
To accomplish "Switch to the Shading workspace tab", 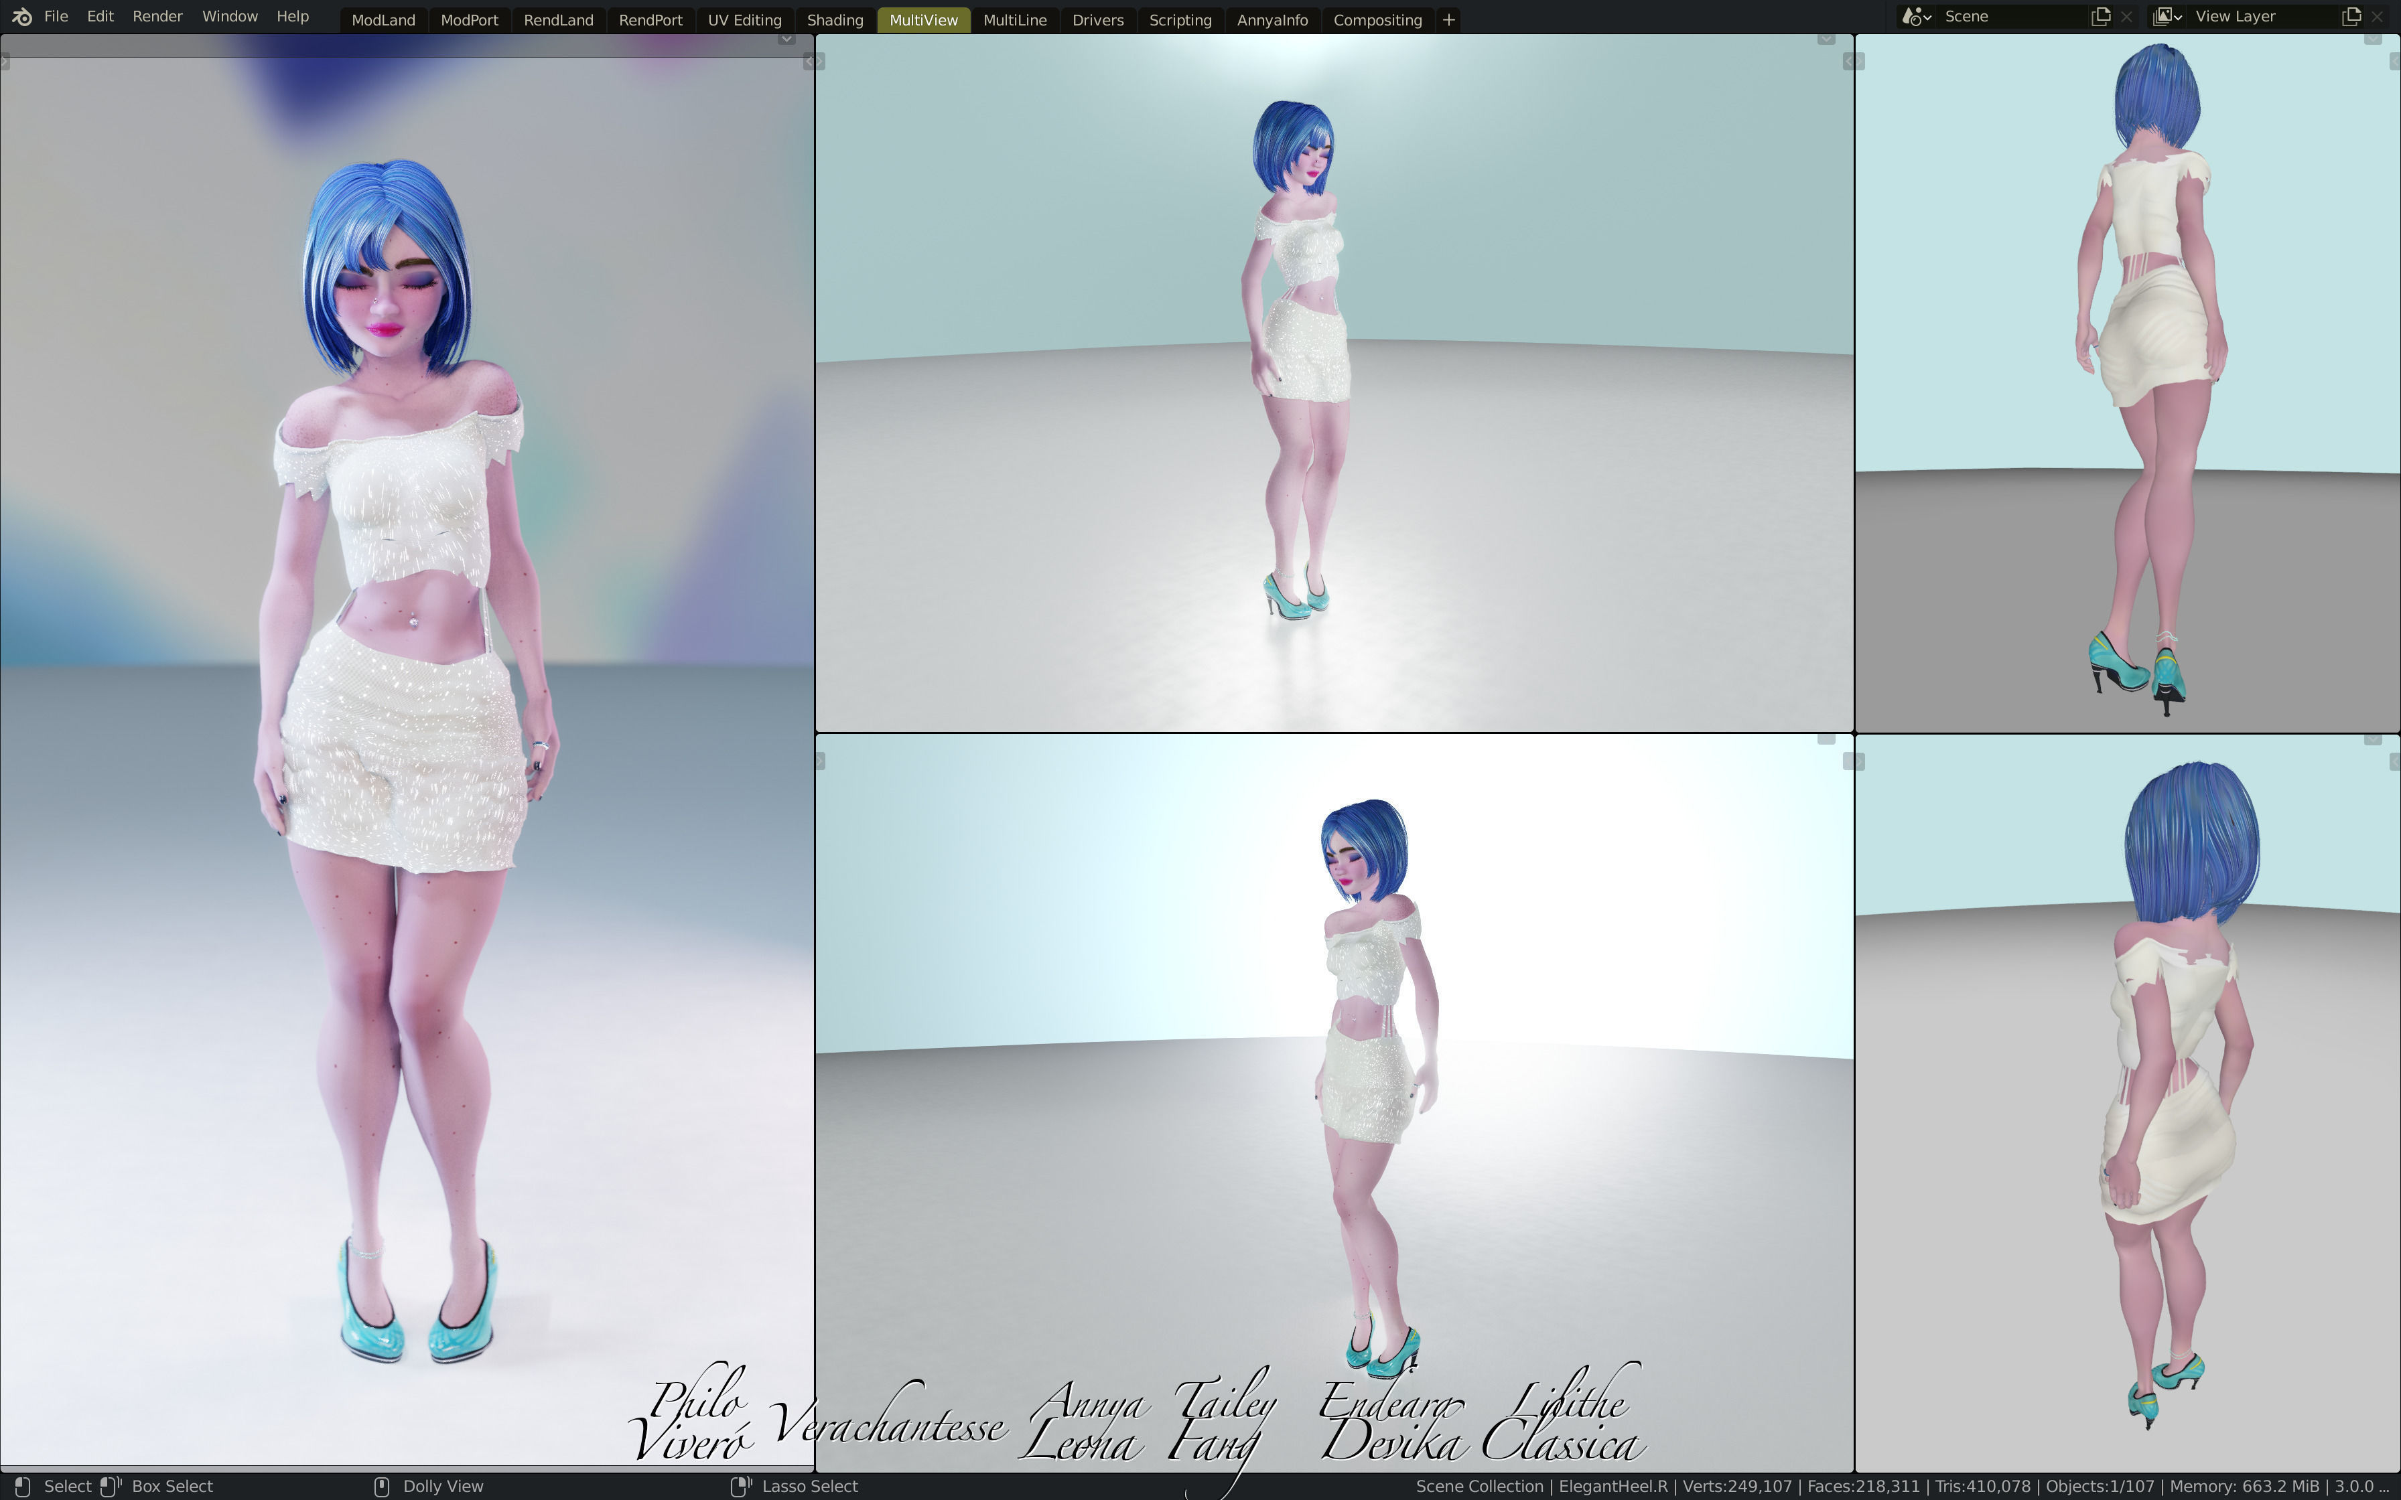I will tap(835, 20).
